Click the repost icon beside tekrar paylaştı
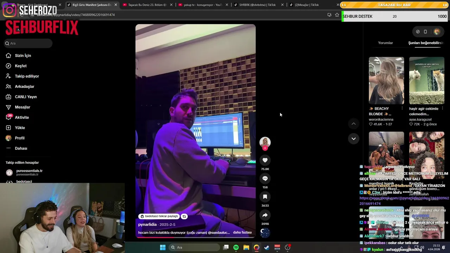 [x=184, y=216]
